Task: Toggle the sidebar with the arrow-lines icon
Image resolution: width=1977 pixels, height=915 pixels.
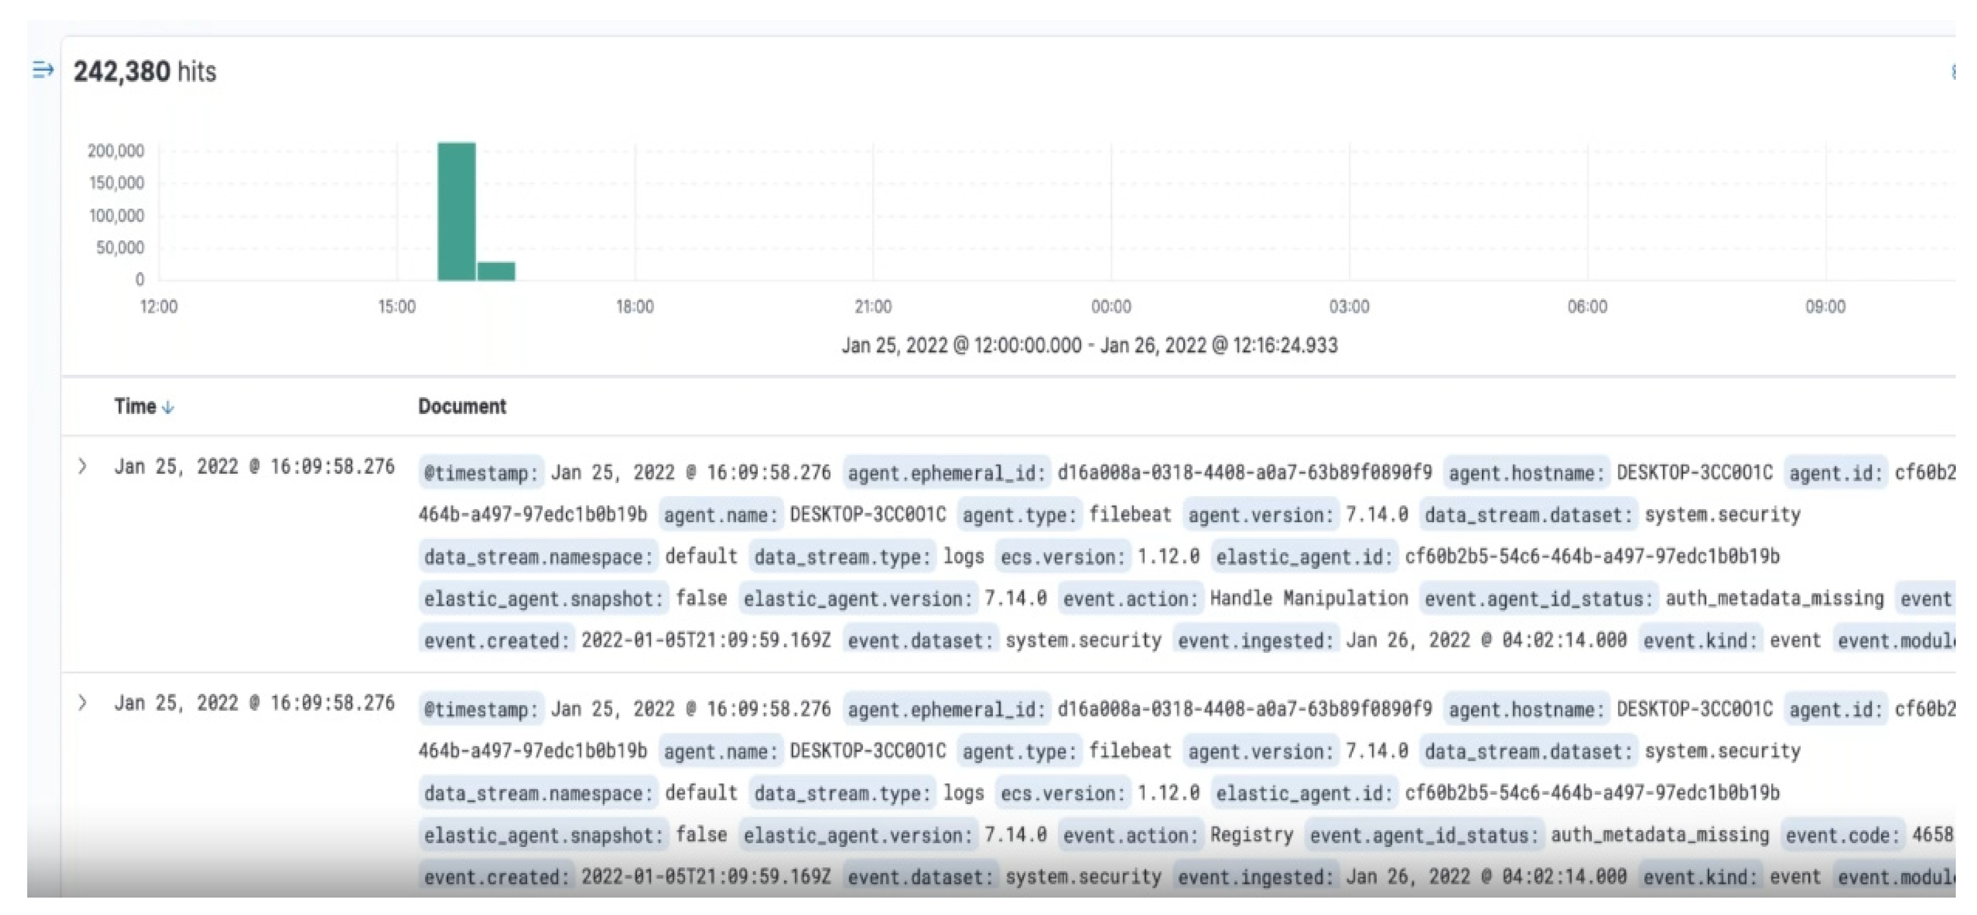Action: (x=43, y=71)
